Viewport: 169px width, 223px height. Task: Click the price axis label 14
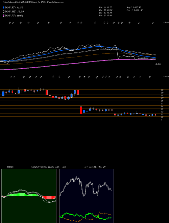coord(162,106)
